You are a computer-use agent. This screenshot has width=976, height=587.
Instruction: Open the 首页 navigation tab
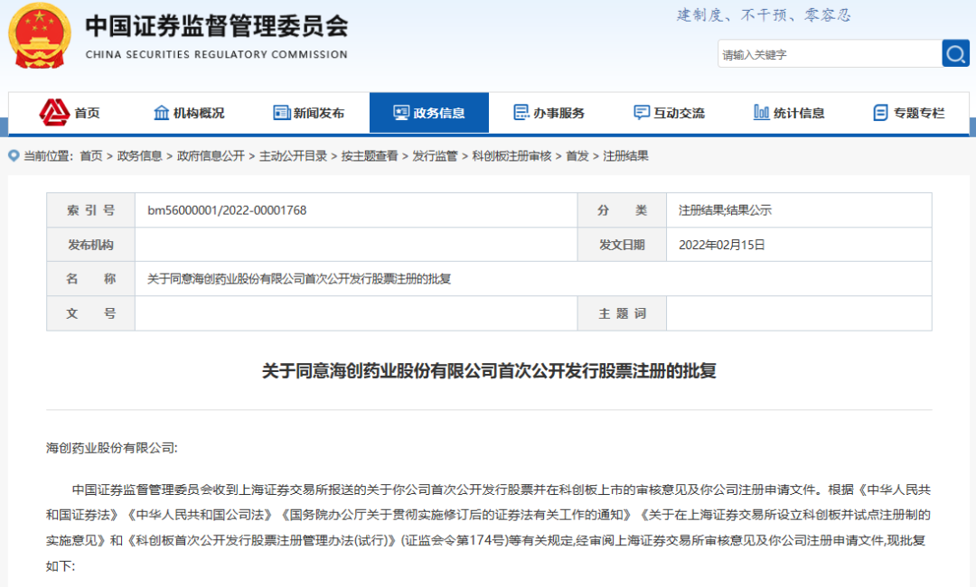[69, 113]
